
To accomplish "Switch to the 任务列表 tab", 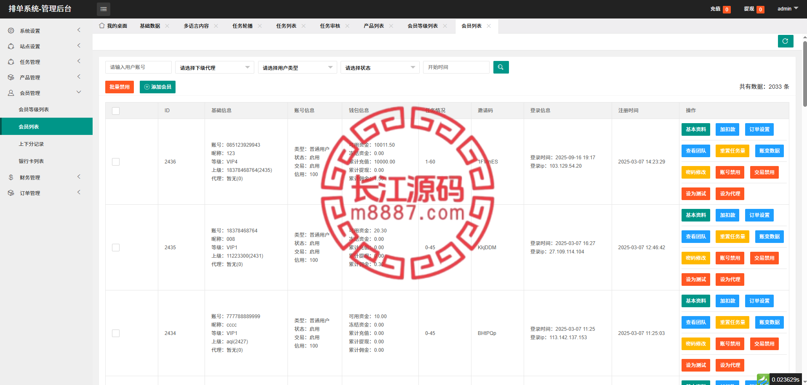I will 286,26.
